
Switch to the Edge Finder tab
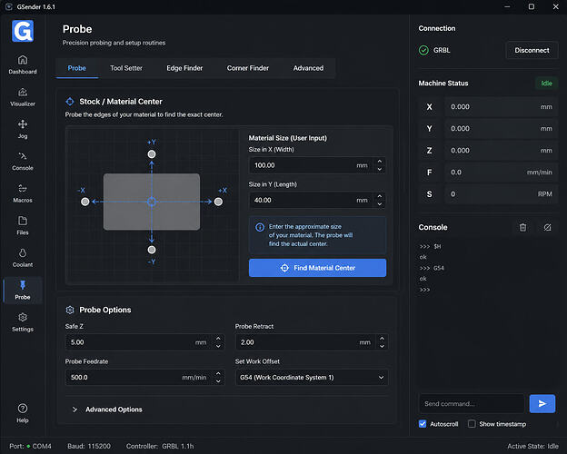pyautogui.click(x=184, y=68)
